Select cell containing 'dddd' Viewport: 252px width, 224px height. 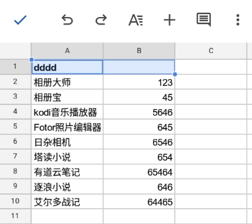pyautogui.click(x=67, y=67)
